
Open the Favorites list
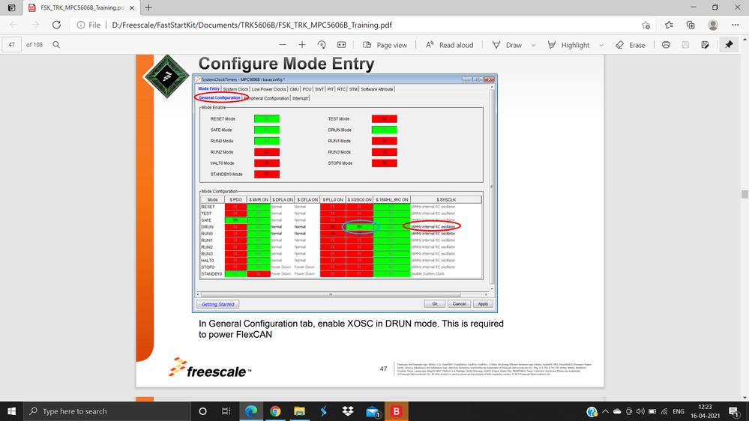coord(669,25)
